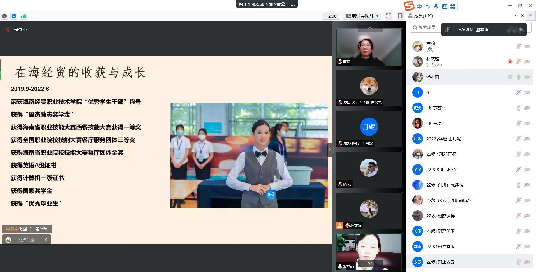Open the screen sharing options menu icon
Screen dimensions: 536x272
293,4
